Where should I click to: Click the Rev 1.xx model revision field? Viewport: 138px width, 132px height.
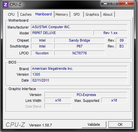point(110,33)
